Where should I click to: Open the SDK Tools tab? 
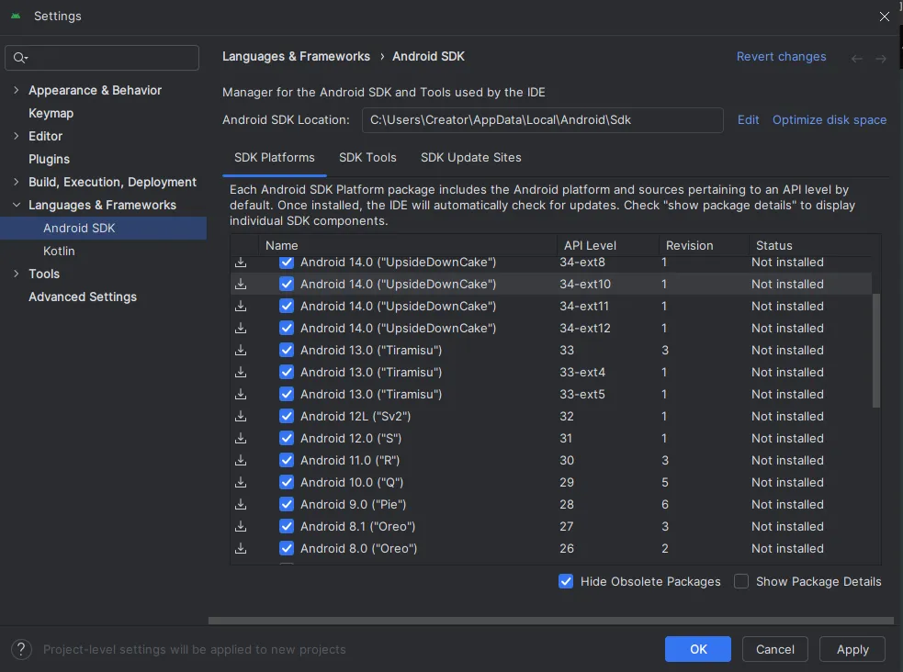pos(367,158)
